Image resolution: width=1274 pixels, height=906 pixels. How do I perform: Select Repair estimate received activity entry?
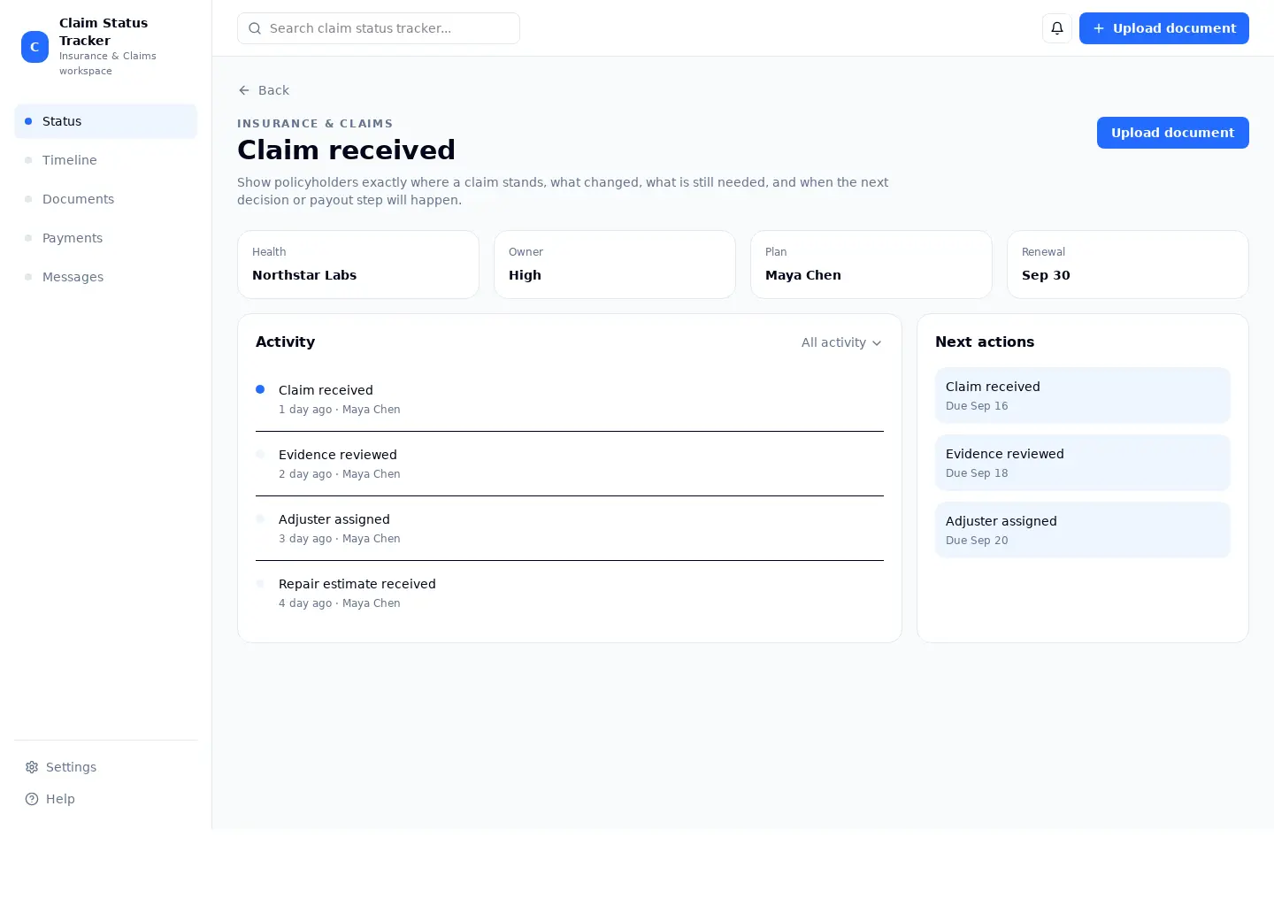click(x=570, y=593)
